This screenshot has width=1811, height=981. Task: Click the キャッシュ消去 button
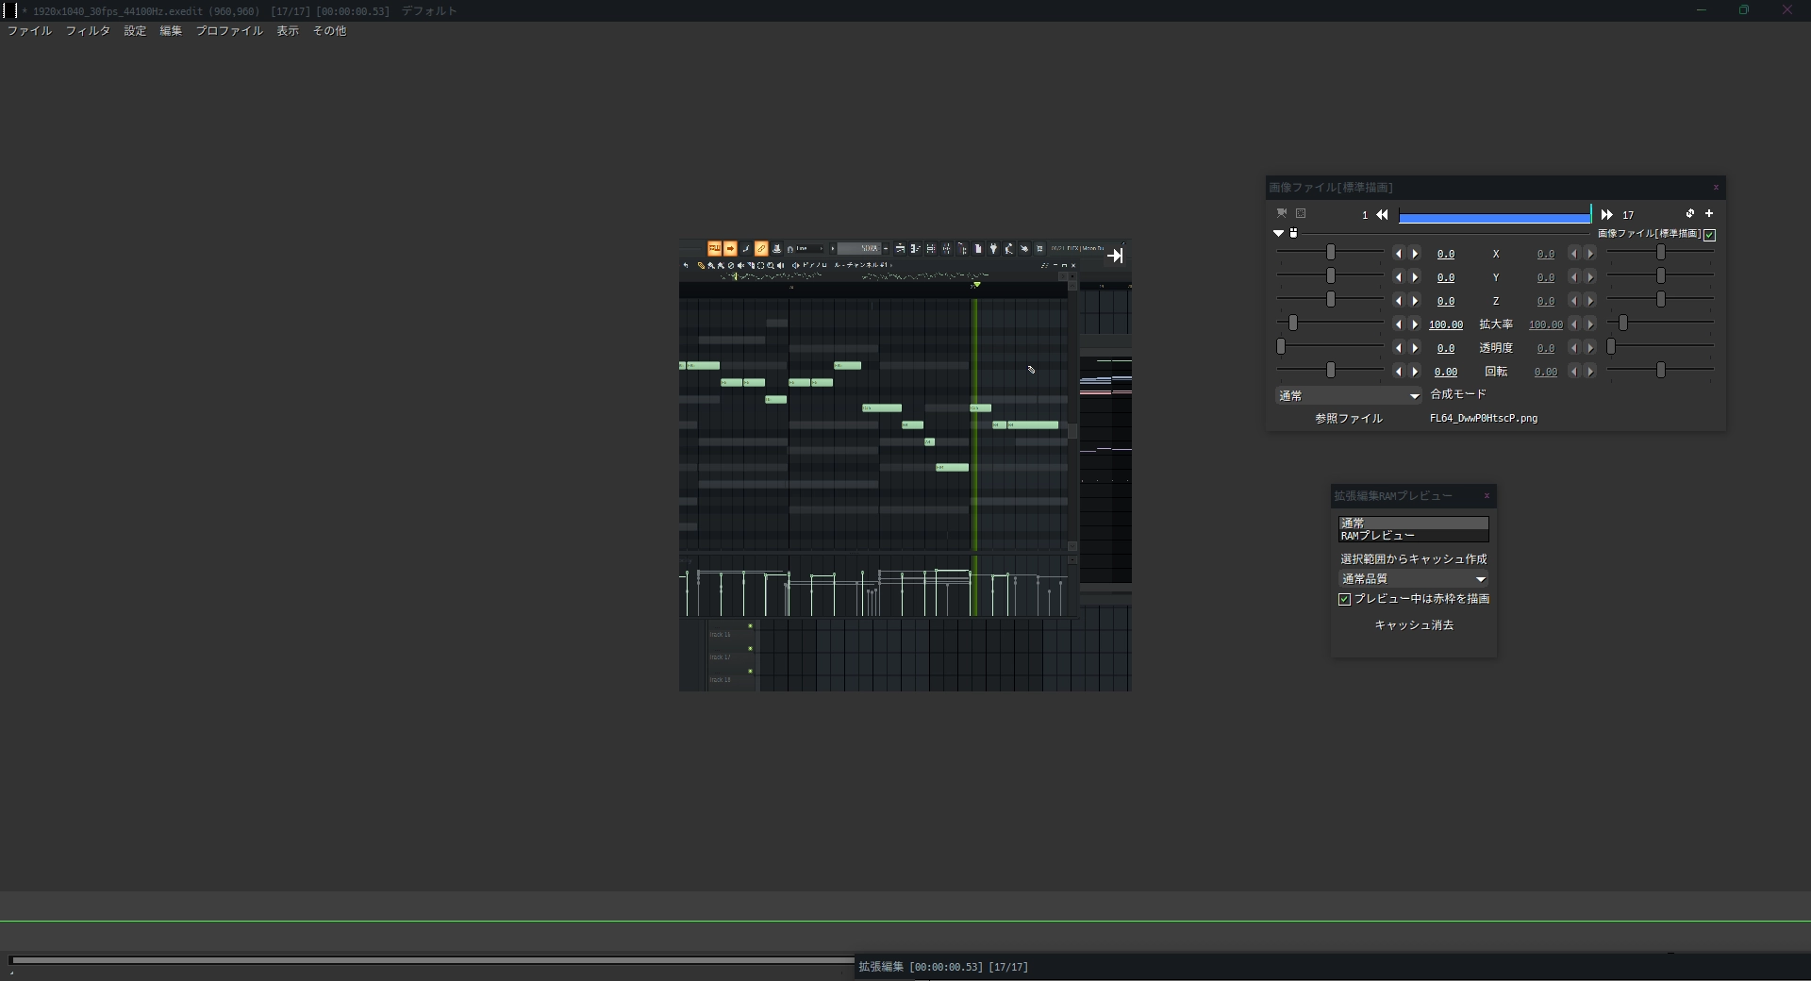tap(1413, 625)
